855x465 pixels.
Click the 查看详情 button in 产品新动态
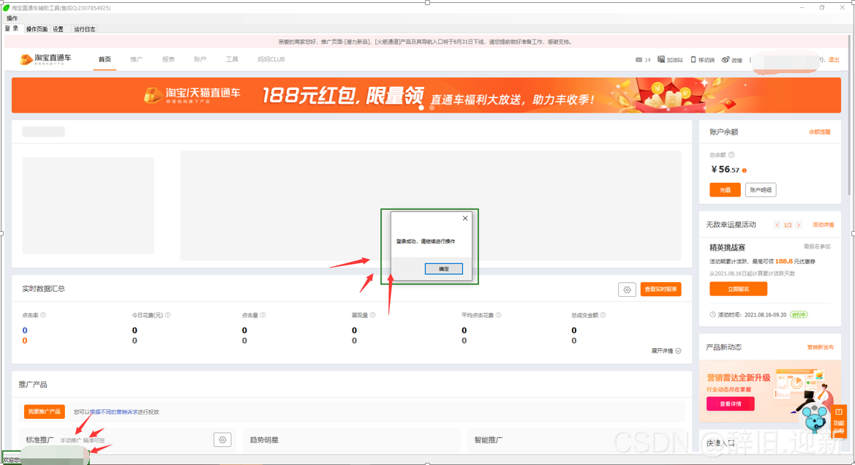tap(731, 404)
